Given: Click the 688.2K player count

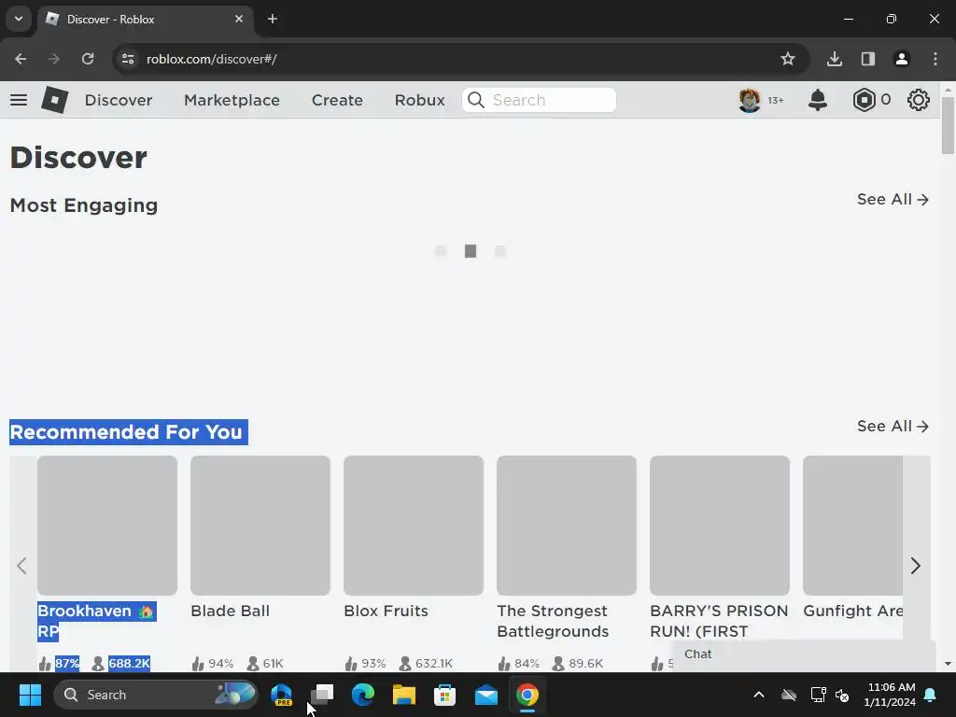Looking at the screenshot, I should point(129,664).
